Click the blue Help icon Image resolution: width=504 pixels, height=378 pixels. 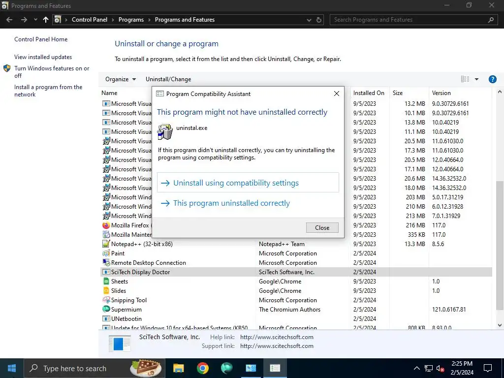coord(492,79)
